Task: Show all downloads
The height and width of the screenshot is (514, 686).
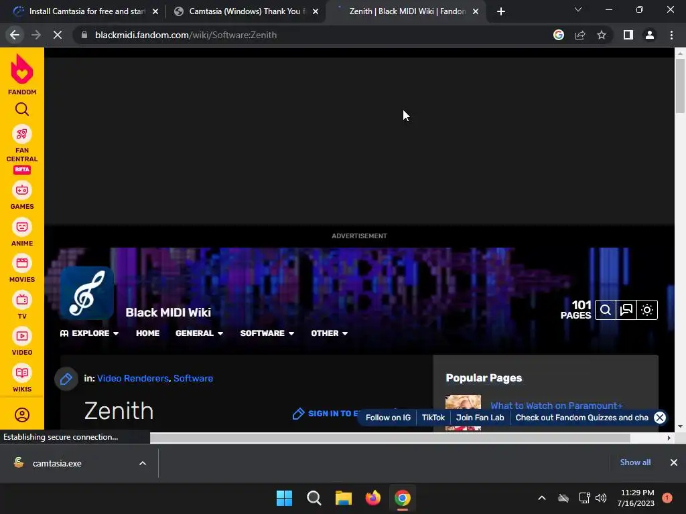Action: point(635,462)
